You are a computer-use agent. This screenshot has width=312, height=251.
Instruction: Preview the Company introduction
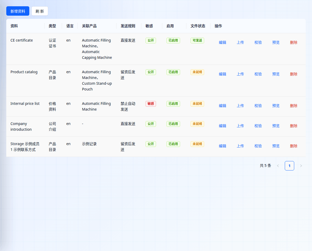276,126
